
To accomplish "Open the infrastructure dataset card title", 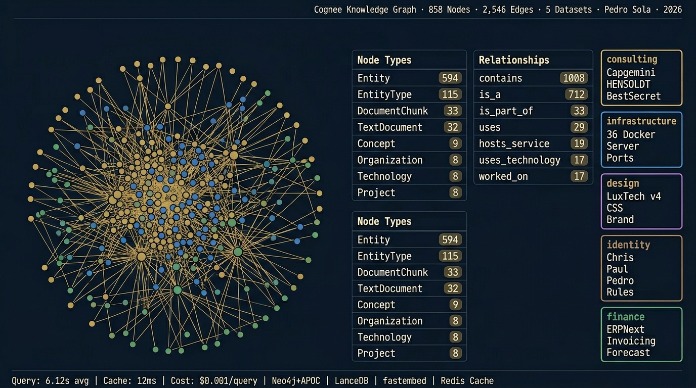I will click(x=641, y=121).
